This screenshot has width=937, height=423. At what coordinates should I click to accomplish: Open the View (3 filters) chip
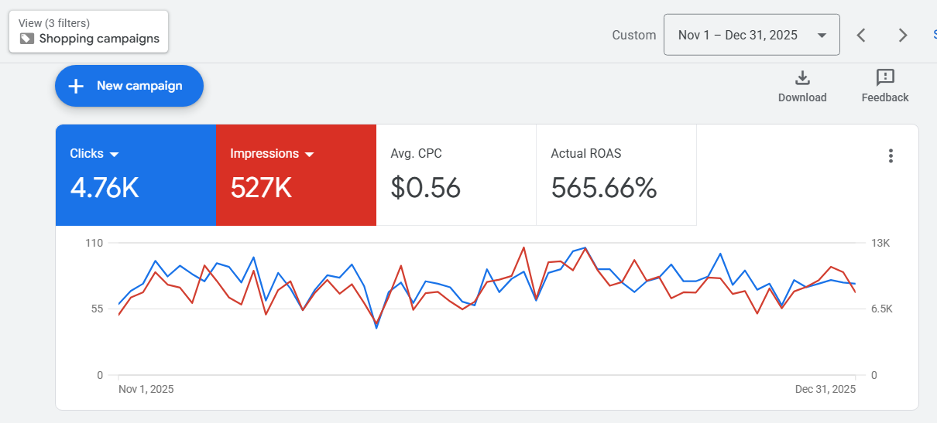tap(88, 32)
